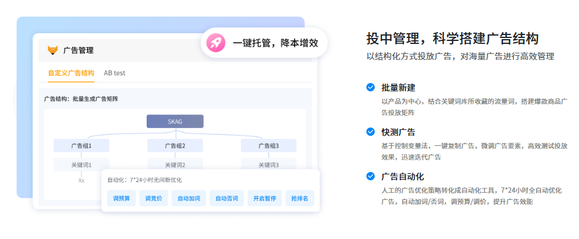This screenshot has width=579, height=239.
Task: Select the 广告组1 node
Action: pyautogui.click(x=81, y=145)
